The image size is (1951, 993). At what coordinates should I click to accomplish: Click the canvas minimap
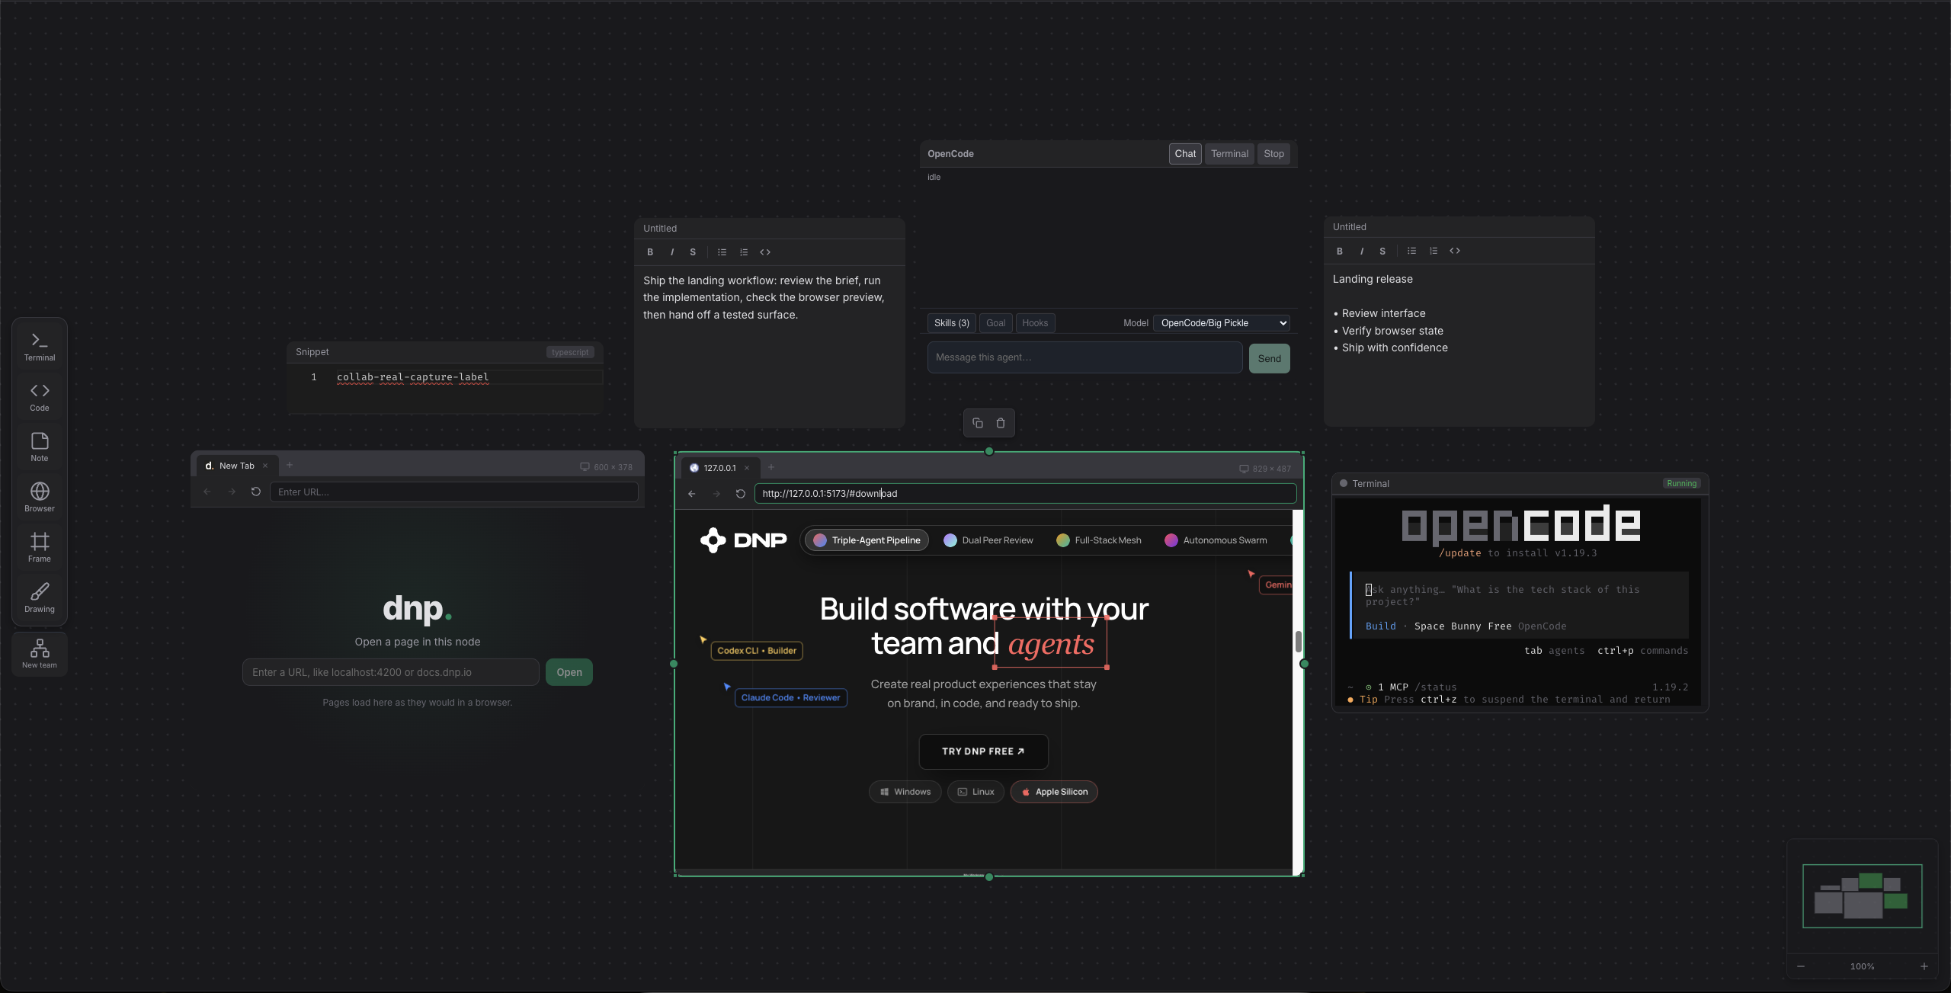tap(1862, 896)
